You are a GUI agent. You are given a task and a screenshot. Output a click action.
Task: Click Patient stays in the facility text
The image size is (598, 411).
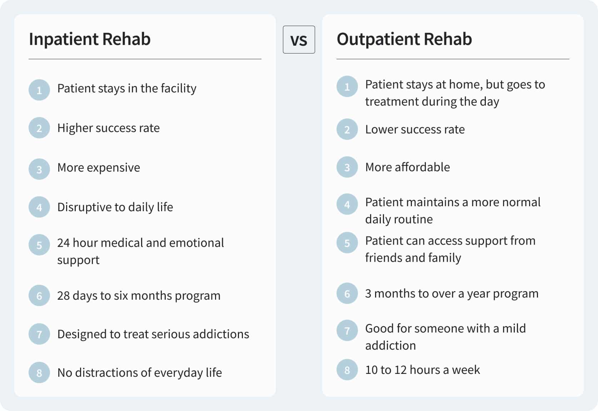click(127, 88)
